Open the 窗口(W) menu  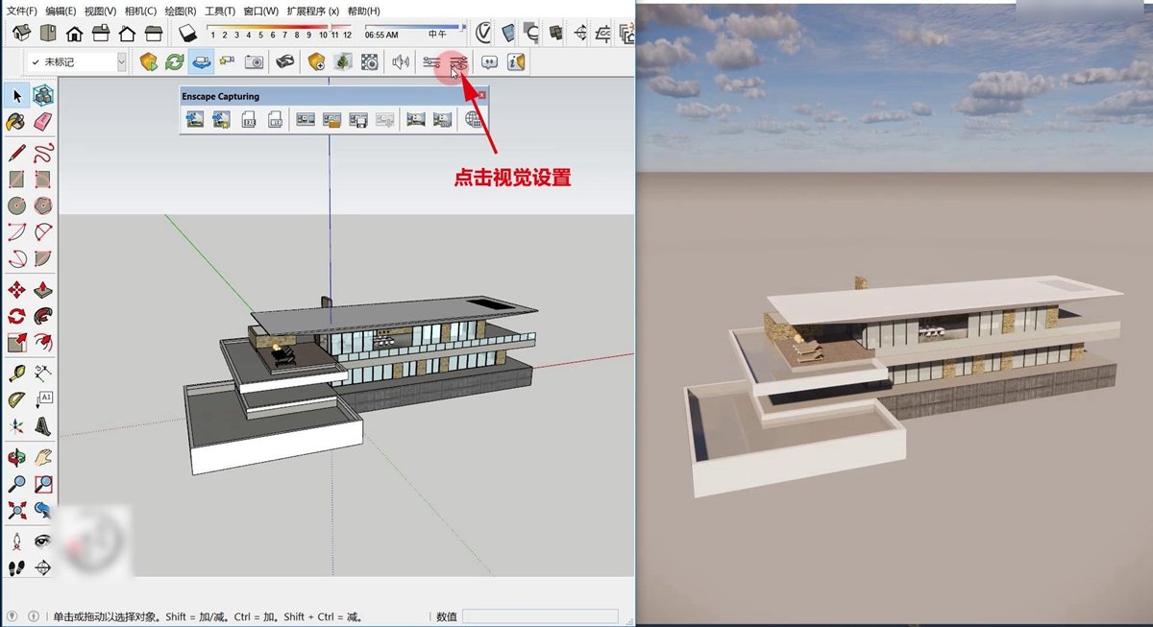pyautogui.click(x=260, y=11)
